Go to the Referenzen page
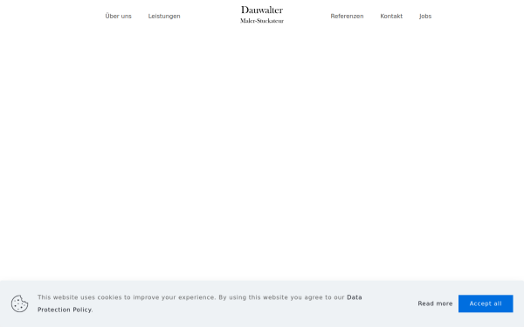The image size is (524, 327). click(347, 16)
